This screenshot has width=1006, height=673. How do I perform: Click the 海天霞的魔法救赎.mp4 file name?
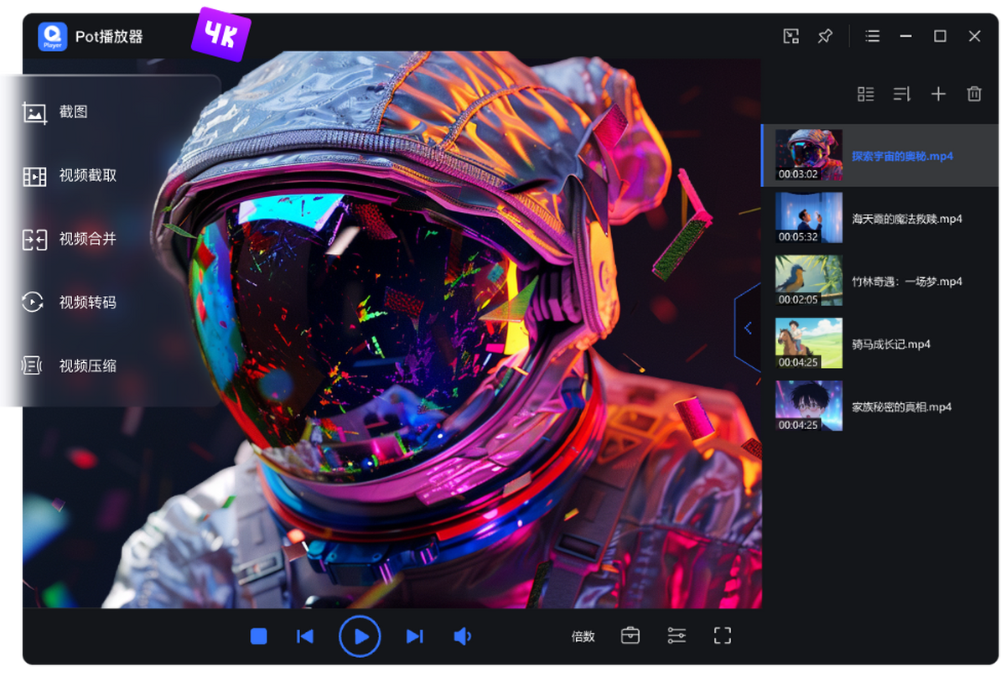tap(907, 219)
